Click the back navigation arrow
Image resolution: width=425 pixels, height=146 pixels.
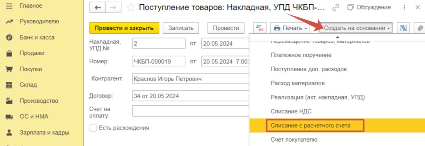pos(97,8)
